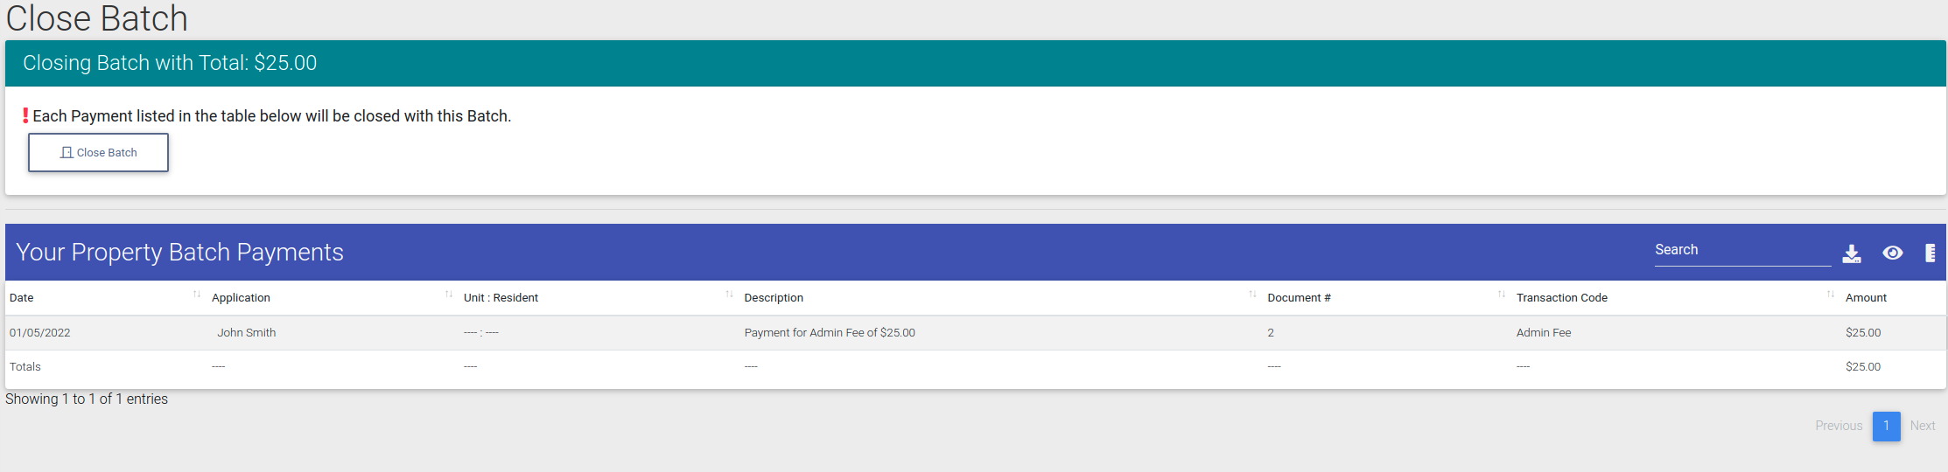Click document number 2 cell
This screenshot has width=1948, height=472.
[x=1271, y=333]
